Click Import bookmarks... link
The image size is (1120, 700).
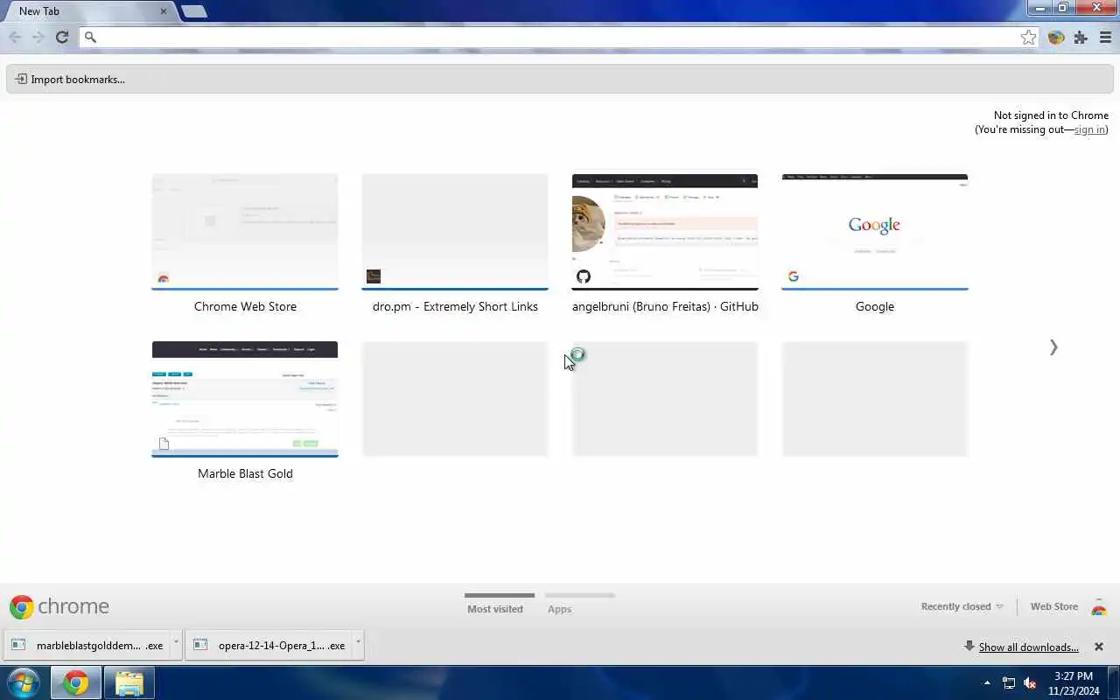pos(78,79)
